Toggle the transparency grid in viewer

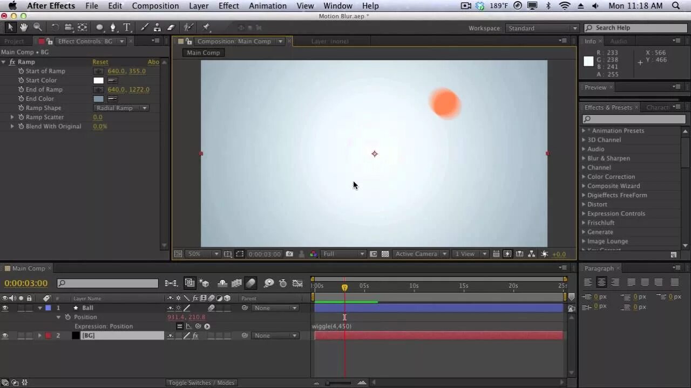385,254
